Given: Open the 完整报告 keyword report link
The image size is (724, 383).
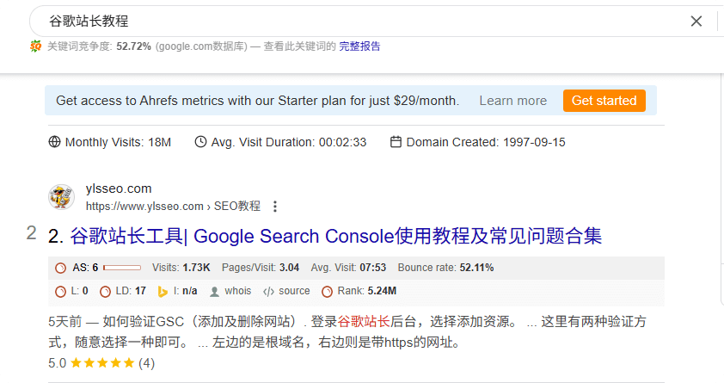Looking at the screenshot, I should [x=359, y=46].
